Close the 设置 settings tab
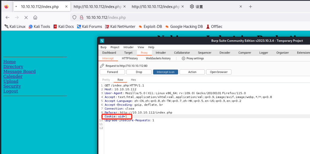Screen dimensions: 310x154 click(x=241, y=7)
